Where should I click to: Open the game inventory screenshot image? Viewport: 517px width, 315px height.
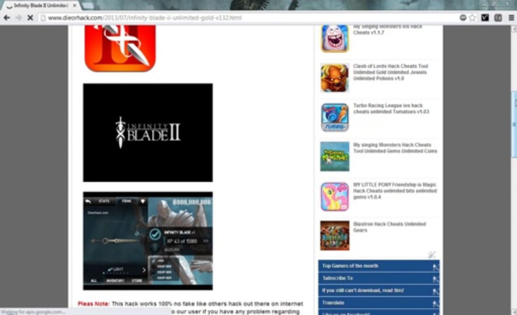tap(148, 241)
